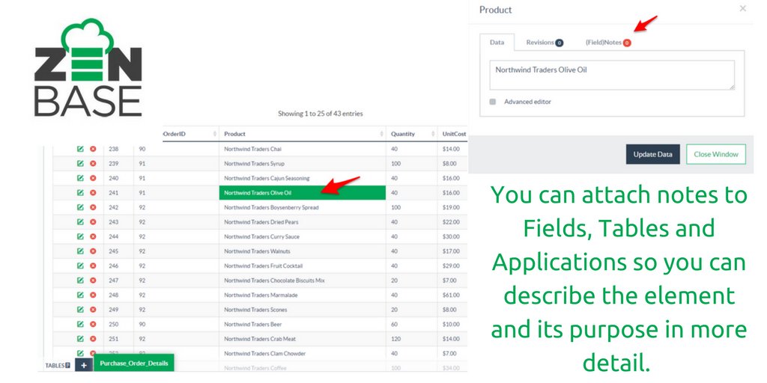767x383 pixels.
Task: Select the Northwind Traders Dried Pears cell
Action: click(303, 222)
